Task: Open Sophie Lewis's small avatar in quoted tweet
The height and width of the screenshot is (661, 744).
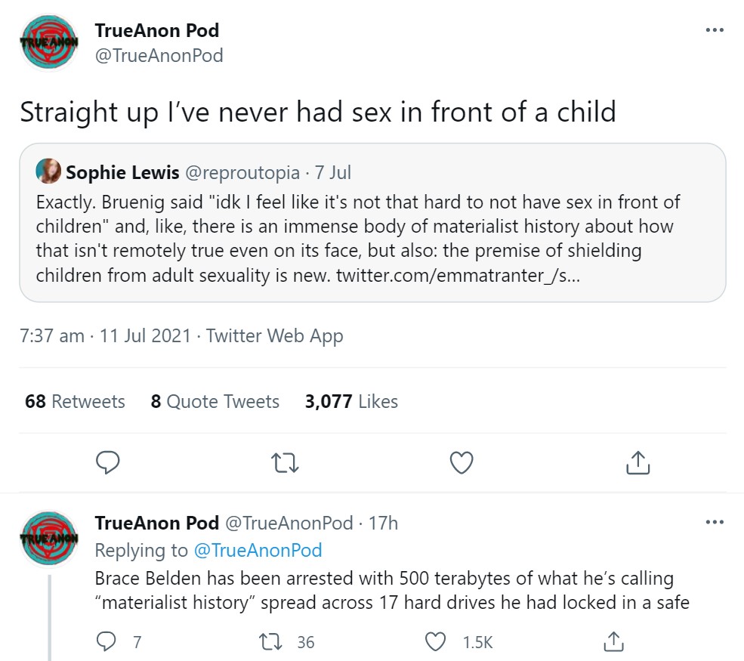Action: click(48, 172)
